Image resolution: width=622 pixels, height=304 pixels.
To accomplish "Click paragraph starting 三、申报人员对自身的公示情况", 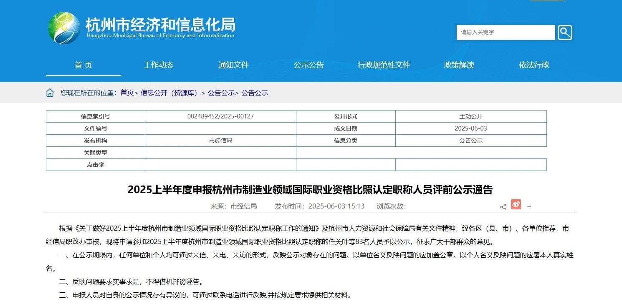I will click(205, 296).
